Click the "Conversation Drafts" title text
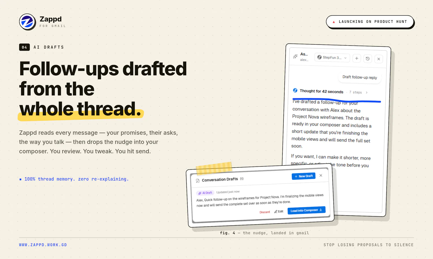This screenshot has height=259, width=433. point(220,179)
